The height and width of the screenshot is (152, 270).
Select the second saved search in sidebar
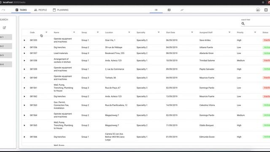[5, 46]
